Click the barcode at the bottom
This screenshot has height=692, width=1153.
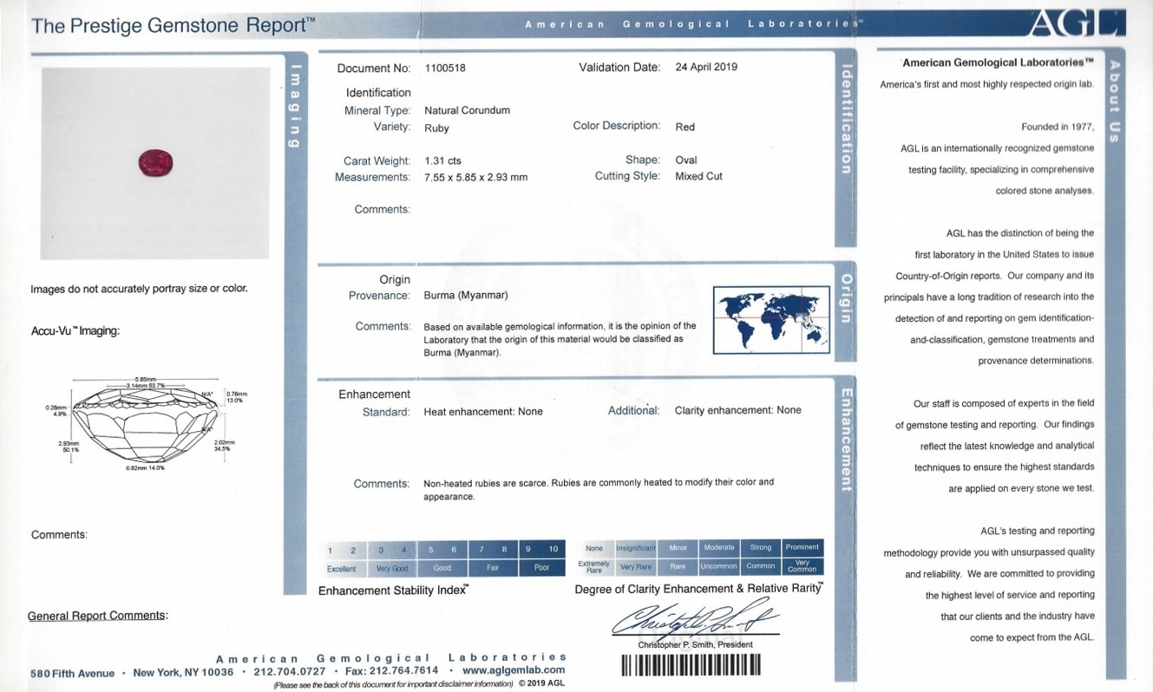(691, 665)
